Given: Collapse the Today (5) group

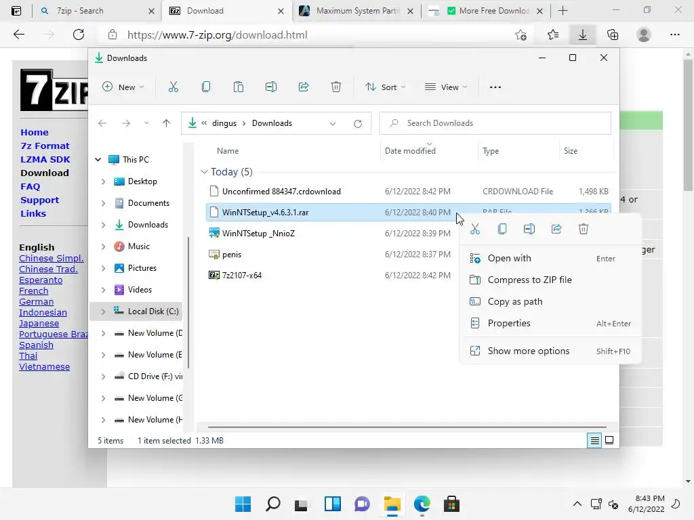Looking at the screenshot, I should pos(204,171).
